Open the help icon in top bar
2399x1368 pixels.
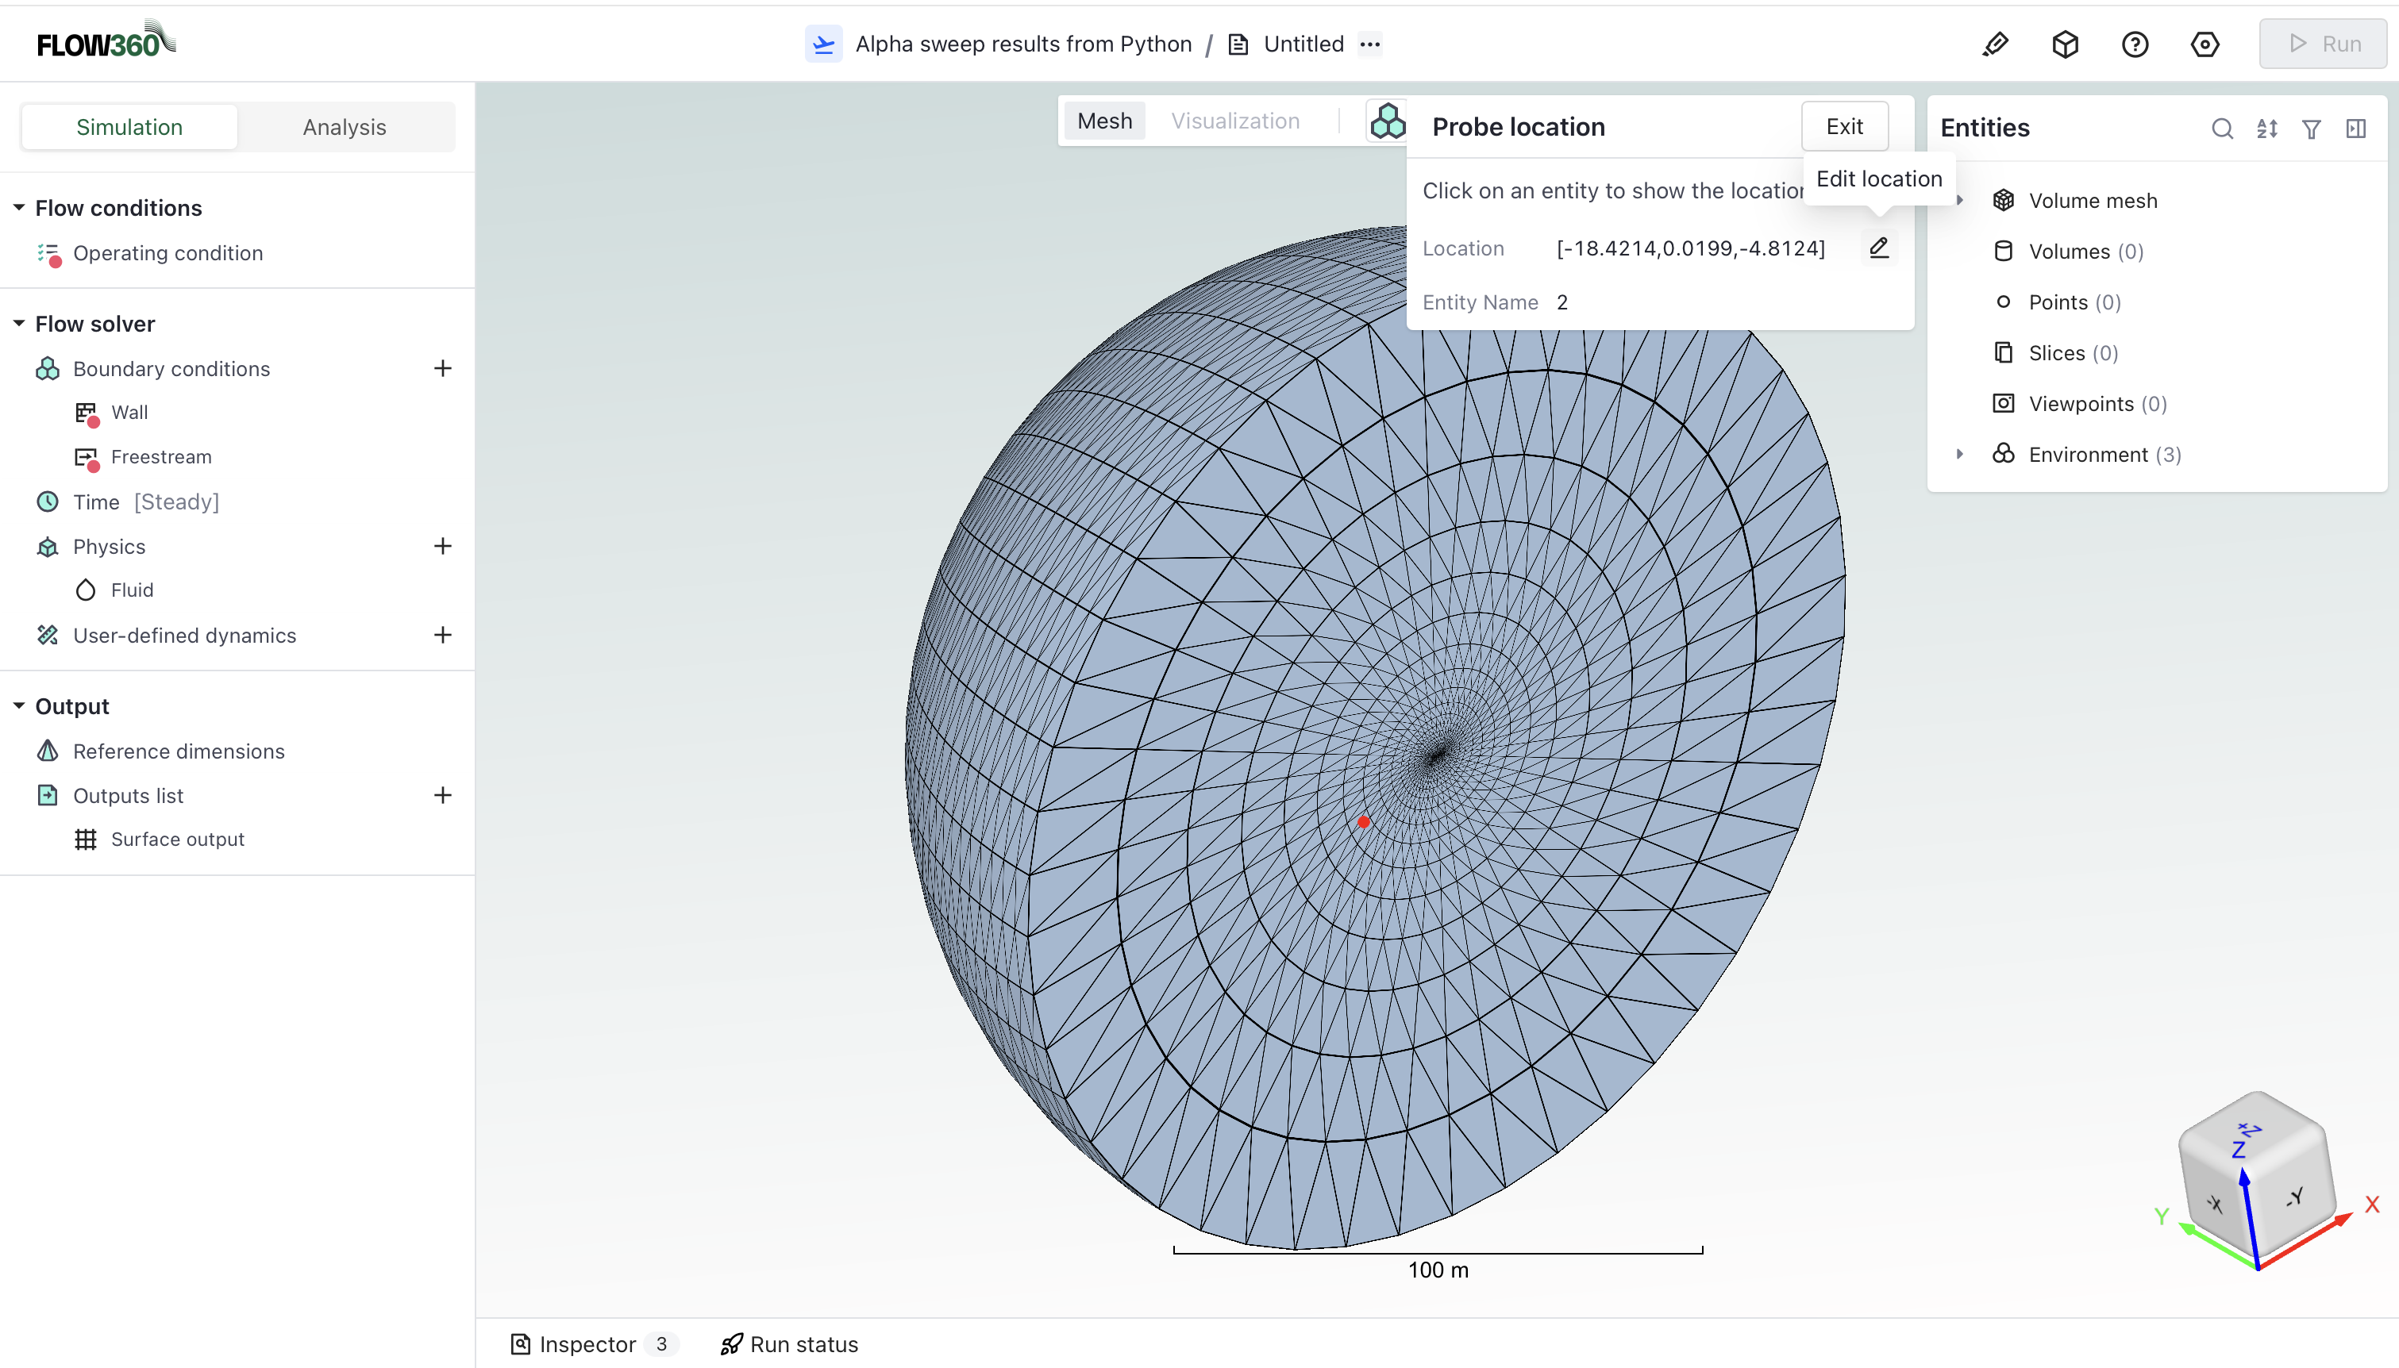pyautogui.click(x=2135, y=43)
